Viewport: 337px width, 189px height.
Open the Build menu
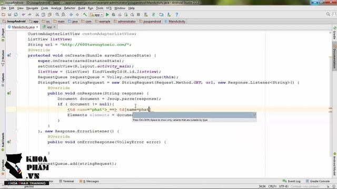(x=82, y=8)
